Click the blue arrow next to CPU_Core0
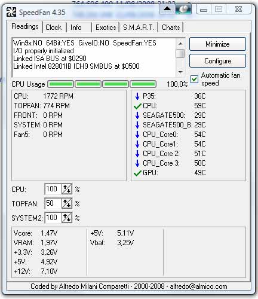Image resolution: width=258 pixels, height=299 pixels. point(137,135)
